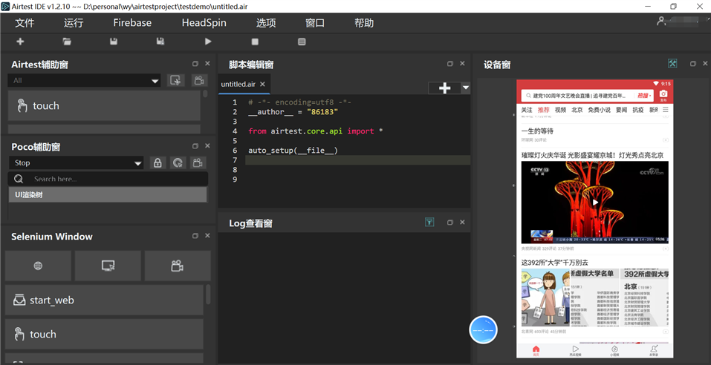Close the 设备窗 panel
711x365 pixels.
point(706,64)
